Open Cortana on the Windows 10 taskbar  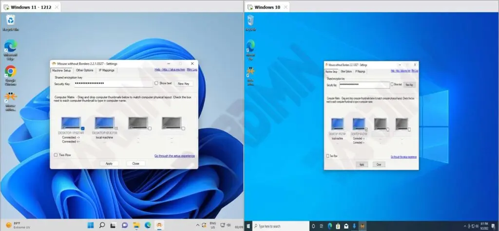(313, 226)
